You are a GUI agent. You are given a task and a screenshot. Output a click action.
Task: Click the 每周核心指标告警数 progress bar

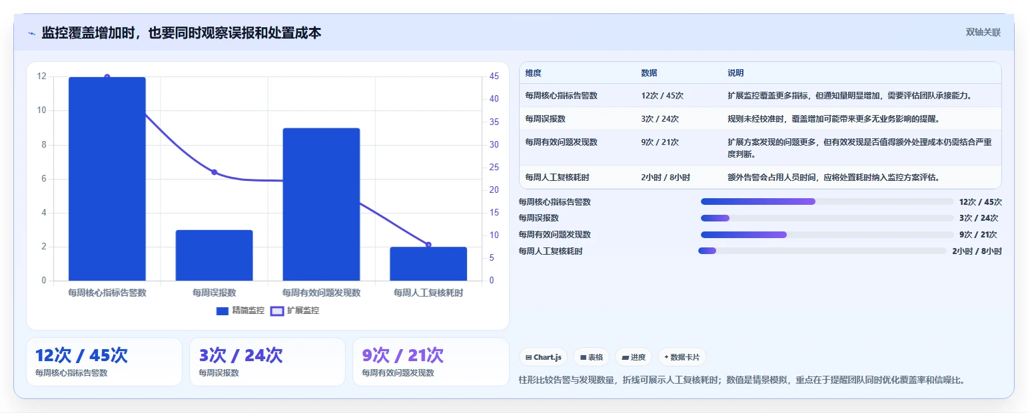pos(827,202)
